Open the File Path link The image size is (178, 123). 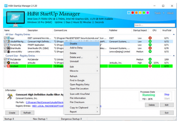click(44, 102)
